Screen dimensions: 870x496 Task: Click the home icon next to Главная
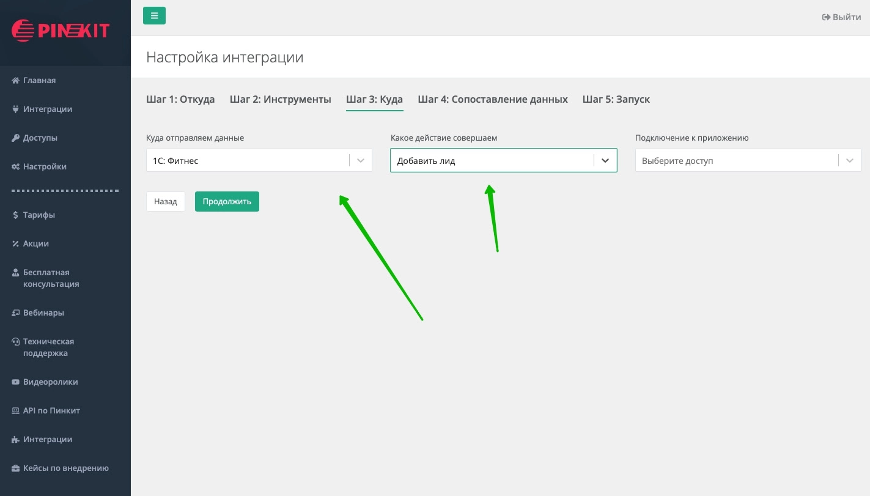16,81
